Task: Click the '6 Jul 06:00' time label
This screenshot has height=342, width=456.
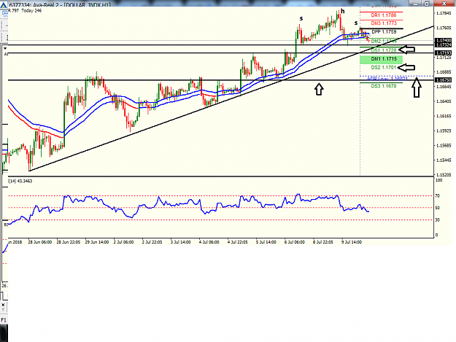Action: pos(295,242)
